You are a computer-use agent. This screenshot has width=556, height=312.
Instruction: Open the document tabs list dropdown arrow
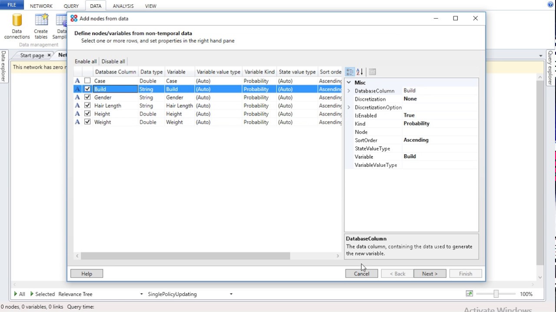coord(541,55)
